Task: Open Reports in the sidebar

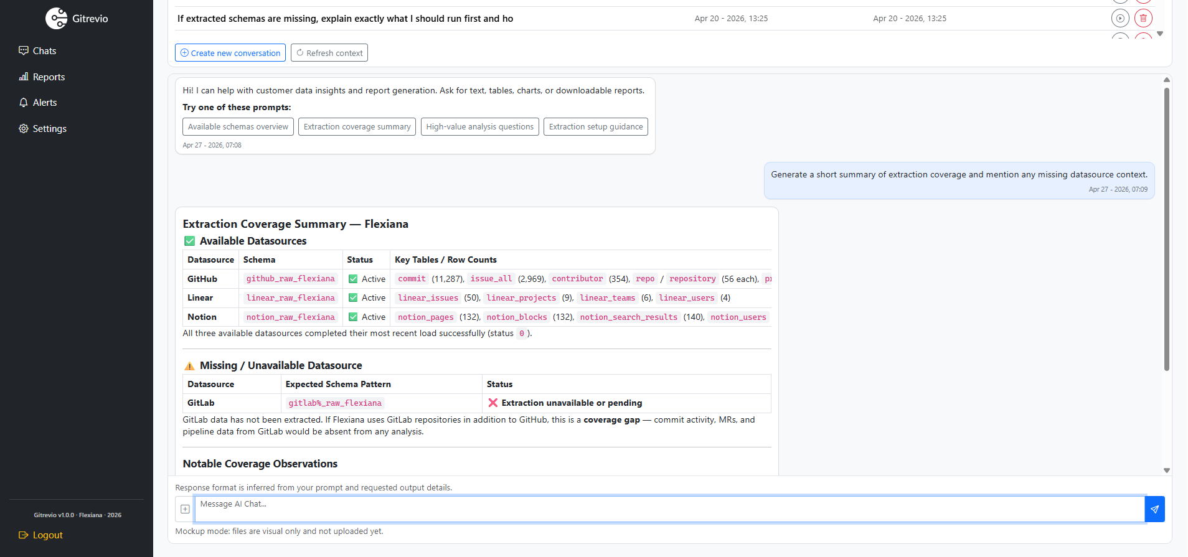Action: pyautogui.click(x=42, y=77)
